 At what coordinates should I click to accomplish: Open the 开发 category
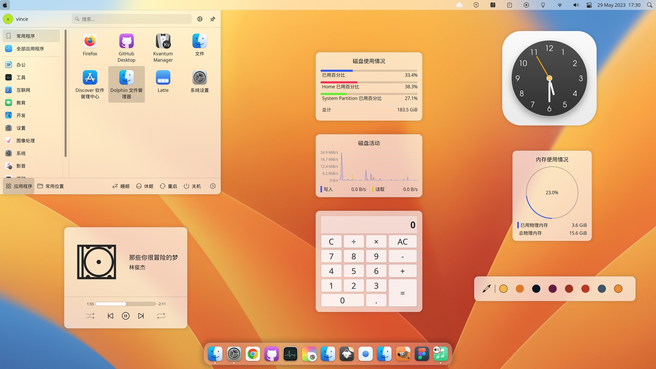point(31,115)
